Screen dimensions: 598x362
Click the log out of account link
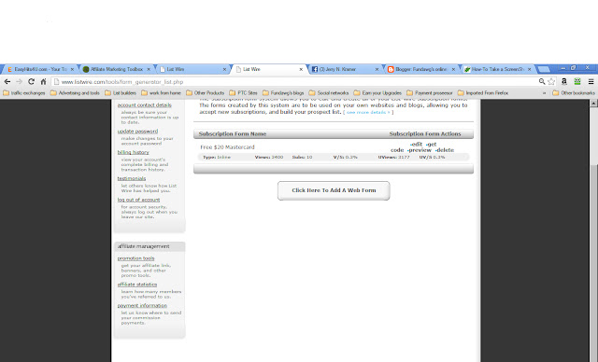click(x=139, y=200)
